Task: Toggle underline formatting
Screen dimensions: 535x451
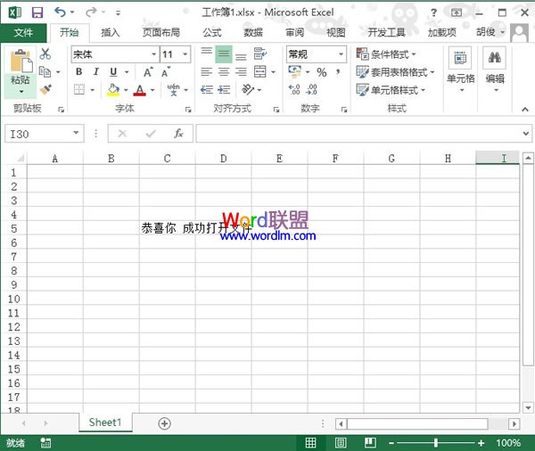Action: (113, 71)
